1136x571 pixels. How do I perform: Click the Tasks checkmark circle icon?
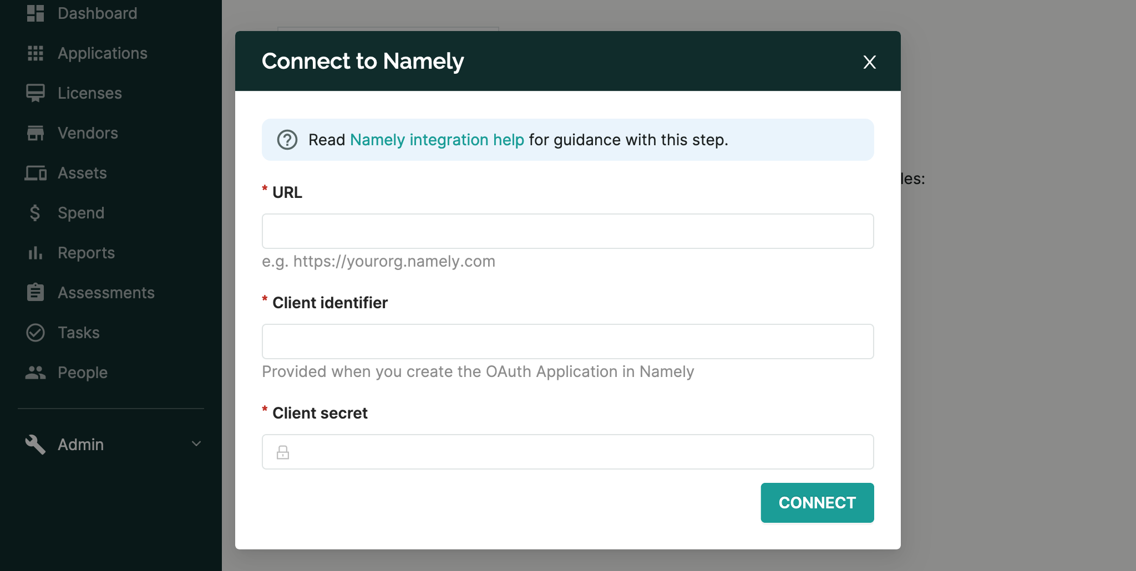(x=35, y=333)
